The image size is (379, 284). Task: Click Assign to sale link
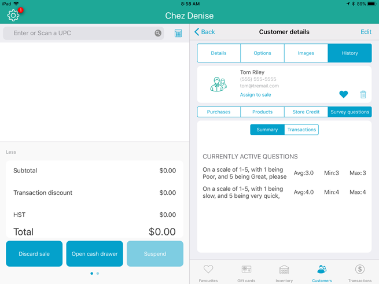(x=255, y=95)
